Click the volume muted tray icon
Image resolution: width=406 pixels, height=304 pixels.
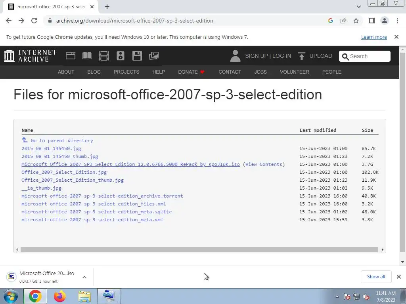click(x=366, y=297)
